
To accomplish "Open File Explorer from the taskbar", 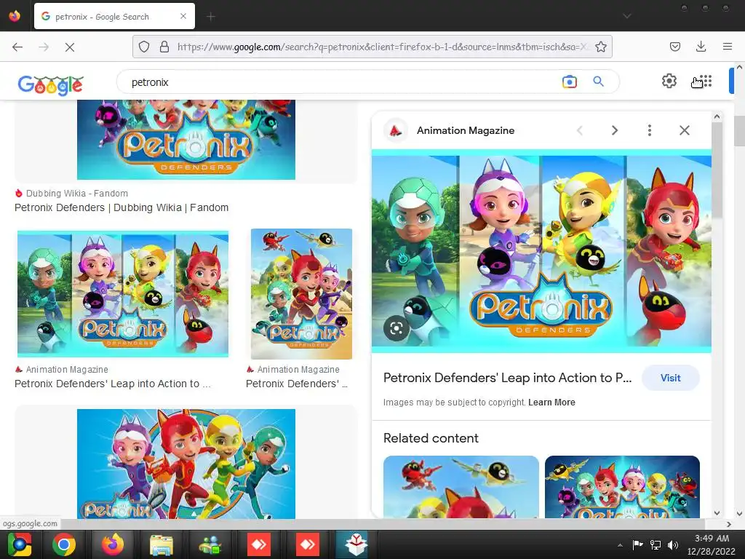I will [x=162, y=544].
